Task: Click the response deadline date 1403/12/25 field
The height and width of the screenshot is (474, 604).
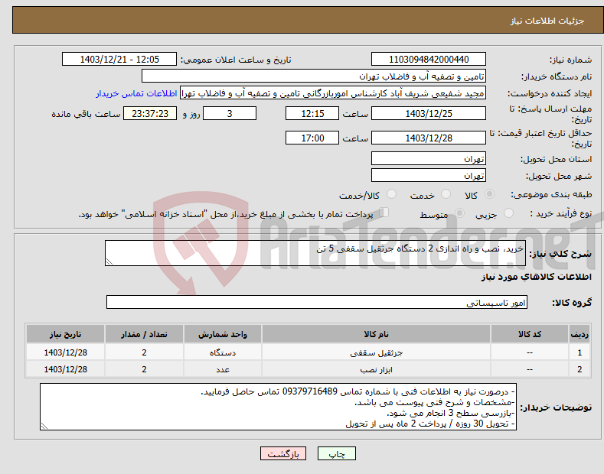Action: pyautogui.click(x=429, y=113)
